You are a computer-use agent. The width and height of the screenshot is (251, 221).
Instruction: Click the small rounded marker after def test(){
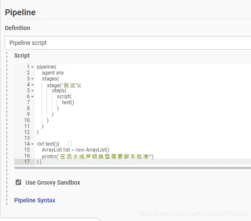tap(70, 144)
